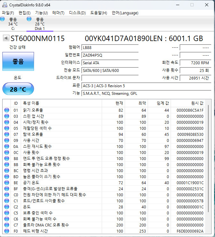Click status orb for 로드/언로드 사이클 횟수 row
The image size is (215, 237).
[7, 201]
